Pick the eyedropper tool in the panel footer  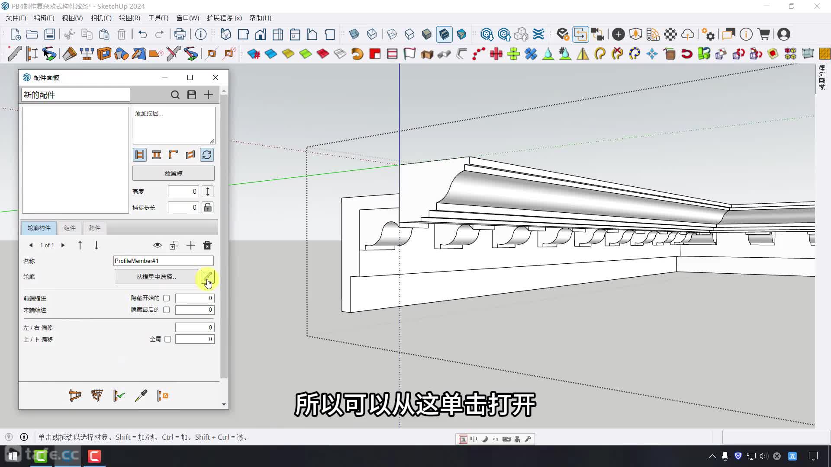pyautogui.click(x=141, y=396)
